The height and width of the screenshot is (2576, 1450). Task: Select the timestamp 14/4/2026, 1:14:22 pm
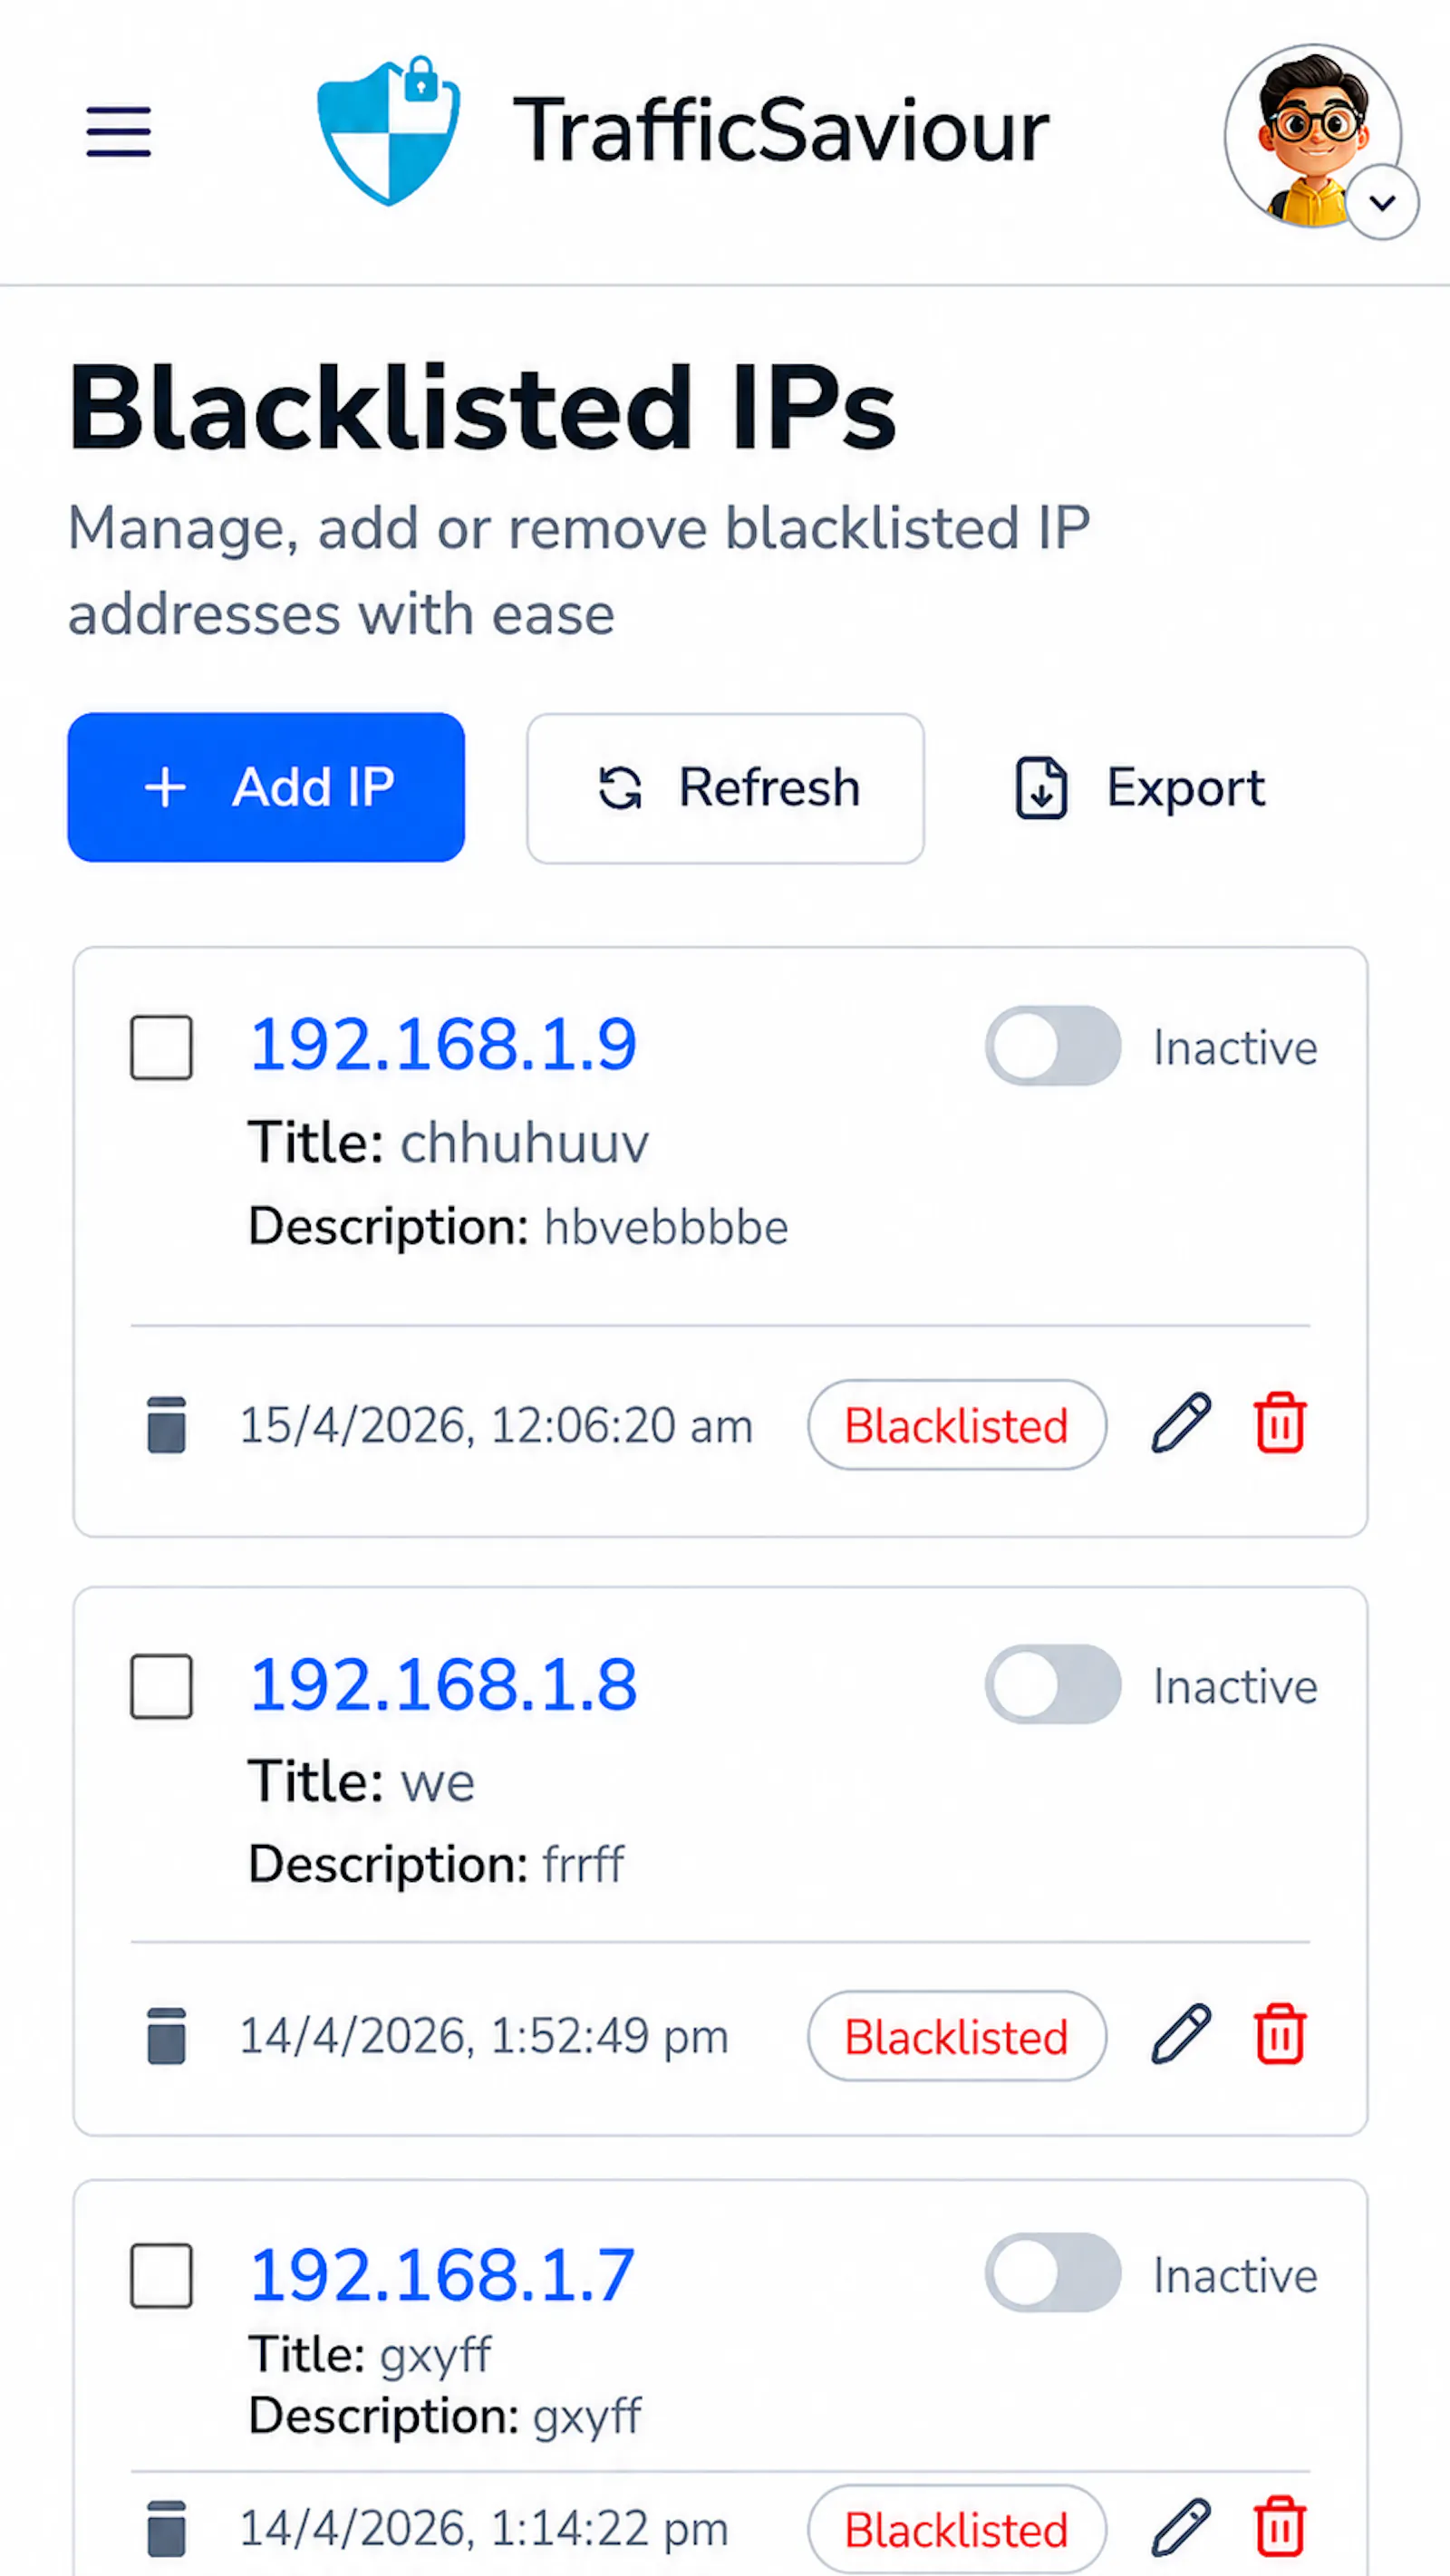(484, 2529)
